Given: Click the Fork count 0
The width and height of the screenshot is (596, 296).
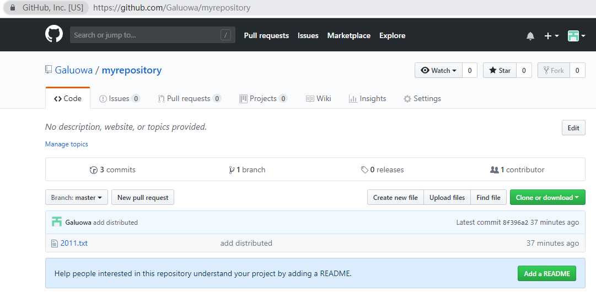Looking at the screenshot, I should [577, 71].
